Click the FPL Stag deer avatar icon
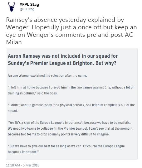Image resolution: width=142 pixels, height=168 pixels. (x=12, y=7)
